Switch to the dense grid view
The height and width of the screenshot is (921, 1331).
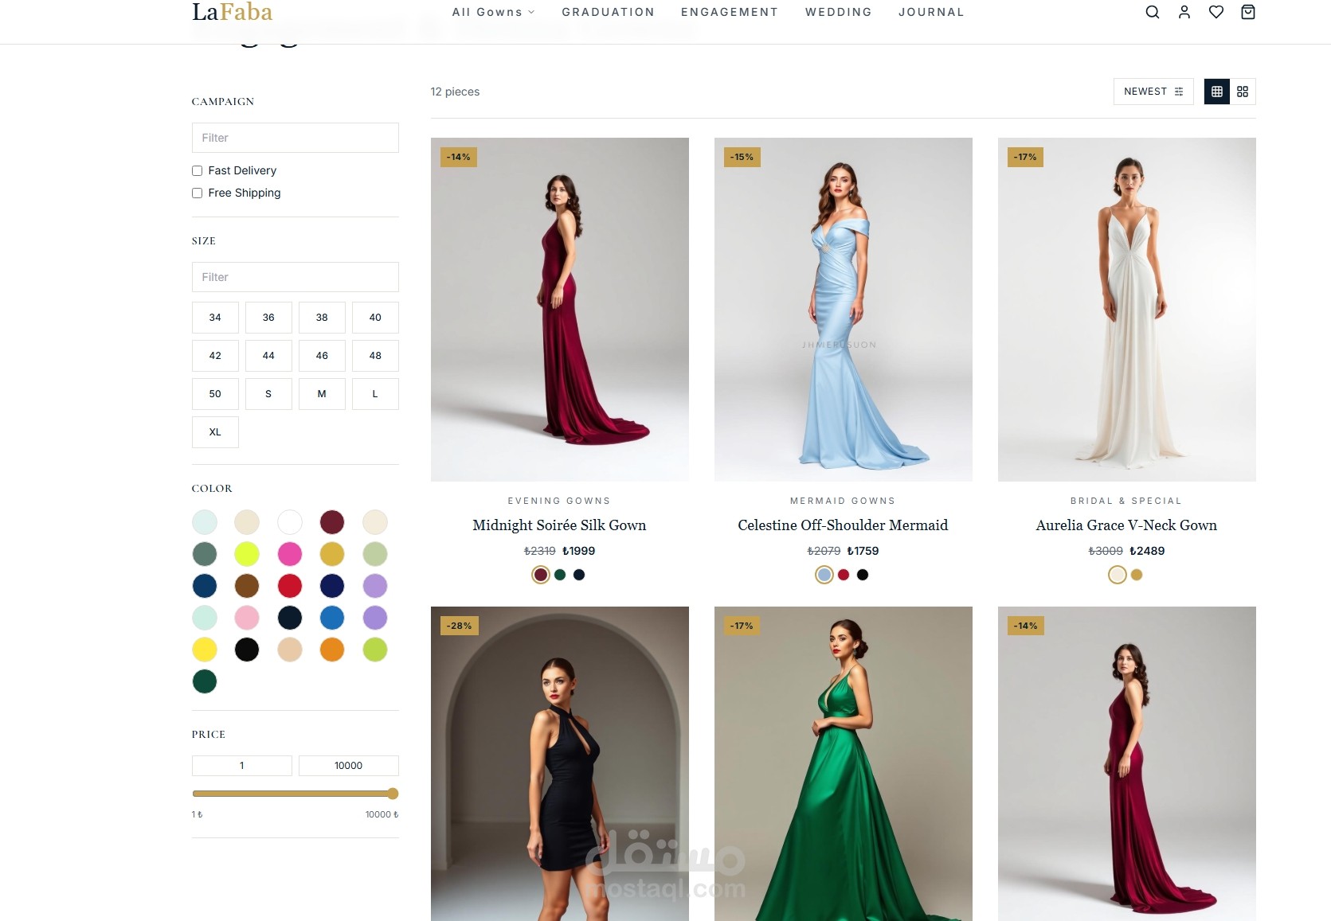pyautogui.click(x=1217, y=92)
